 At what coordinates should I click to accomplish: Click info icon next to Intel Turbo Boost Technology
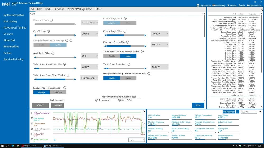67,40
